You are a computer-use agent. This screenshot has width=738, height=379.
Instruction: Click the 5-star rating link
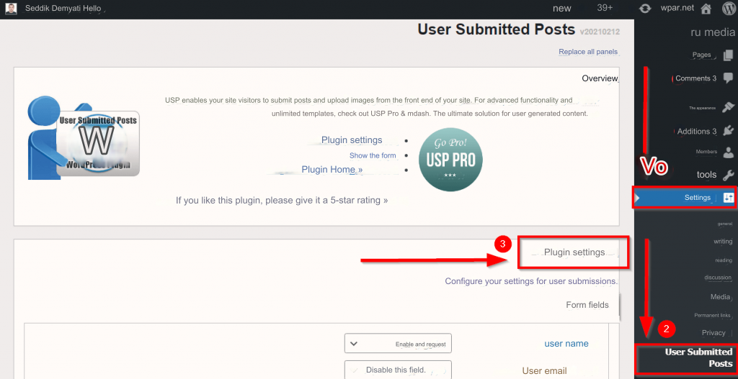click(282, 201)
